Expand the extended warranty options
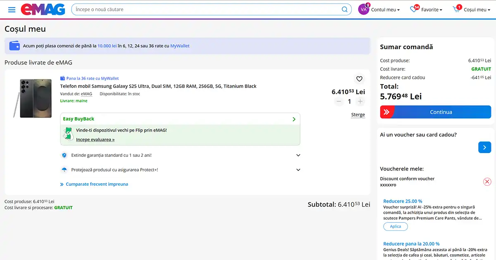This screenshot has height=260, width=496. (298, 155)
